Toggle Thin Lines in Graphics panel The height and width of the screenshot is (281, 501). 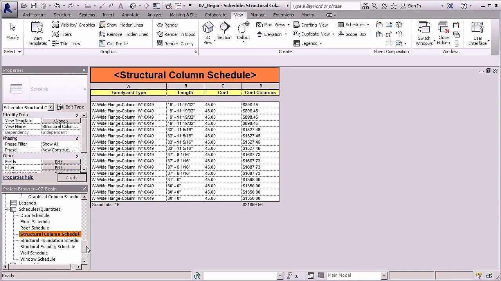pyautogui.click(x=66, y=44)
